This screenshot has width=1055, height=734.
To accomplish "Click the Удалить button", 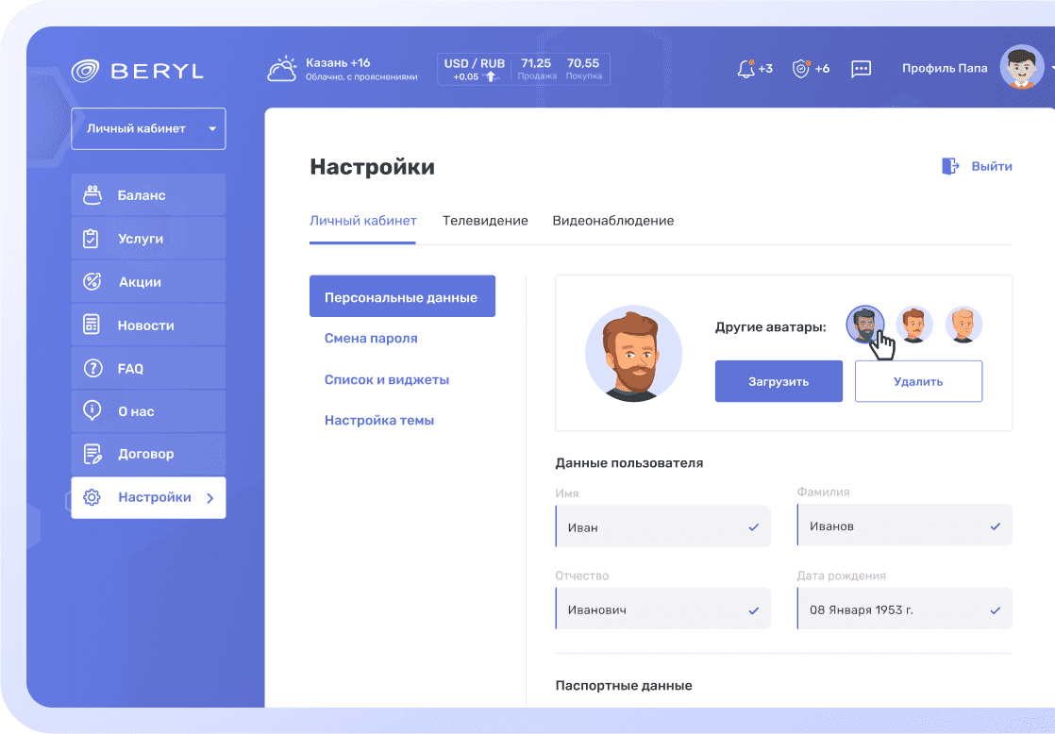I will [918, 381].
